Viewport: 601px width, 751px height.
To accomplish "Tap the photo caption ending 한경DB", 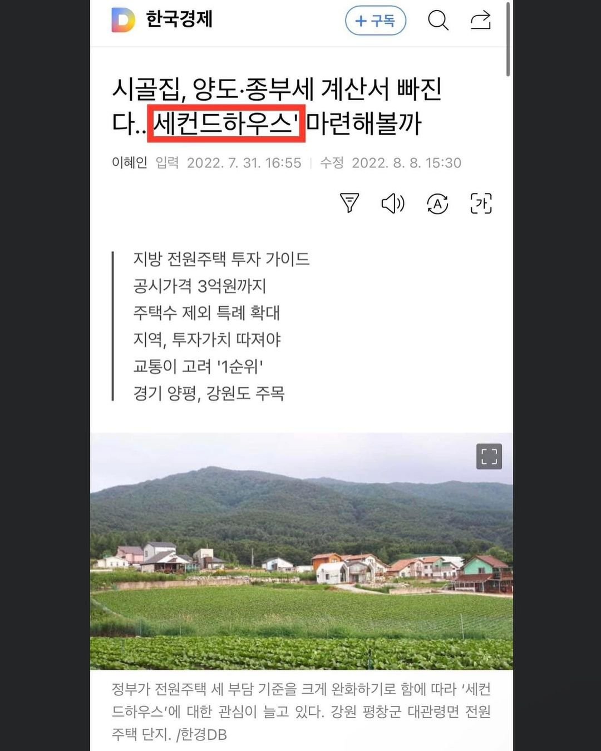I will pos(301,712).
